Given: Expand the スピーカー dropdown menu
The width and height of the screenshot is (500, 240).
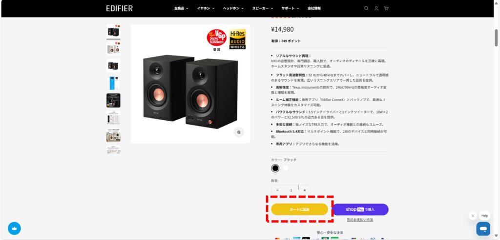Looking at the screenshot, I should point(262,8).
